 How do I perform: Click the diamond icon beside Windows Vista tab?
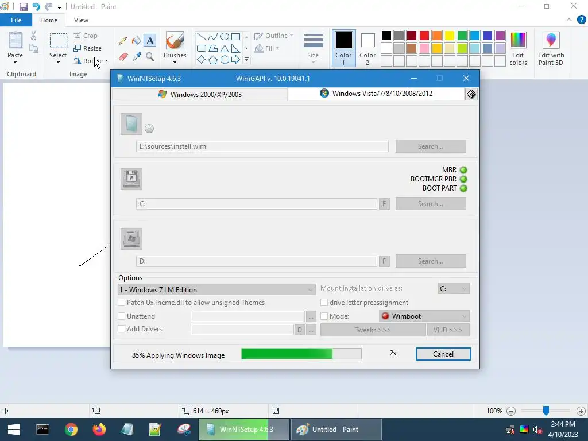click(471, 94)
